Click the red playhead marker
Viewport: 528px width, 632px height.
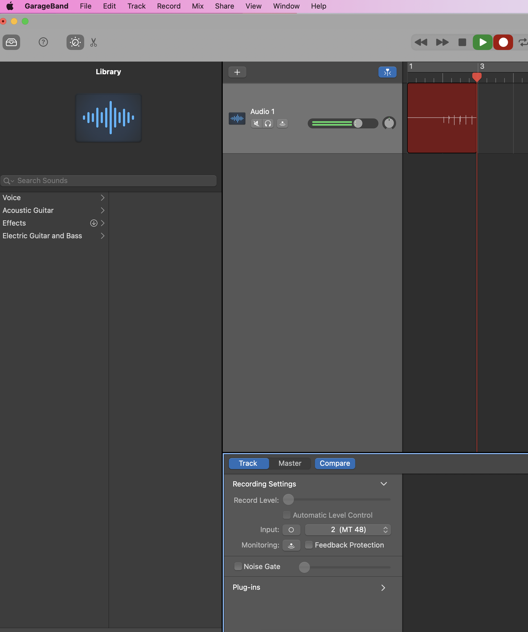pyautogui.click(x=477, y=77)
